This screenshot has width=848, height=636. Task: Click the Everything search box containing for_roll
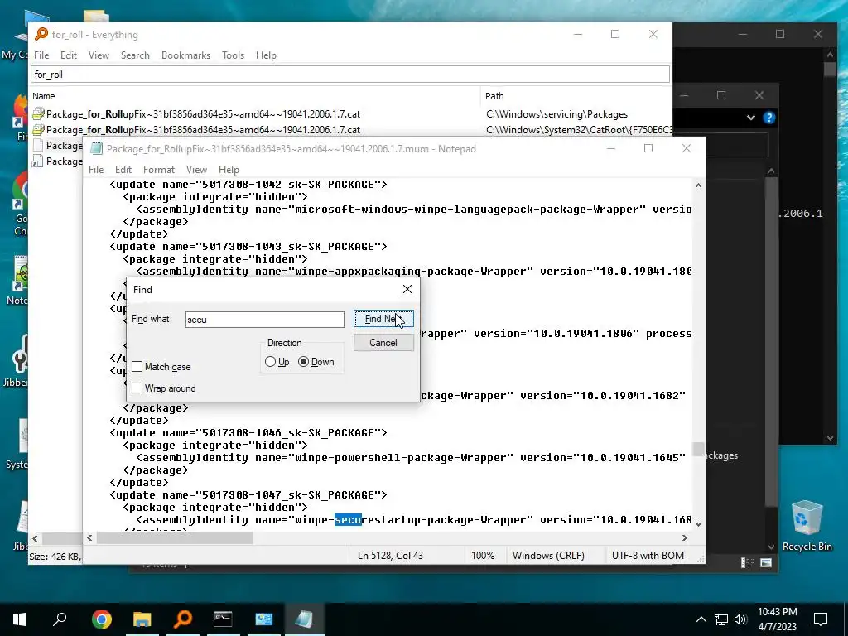click(350, 74)
